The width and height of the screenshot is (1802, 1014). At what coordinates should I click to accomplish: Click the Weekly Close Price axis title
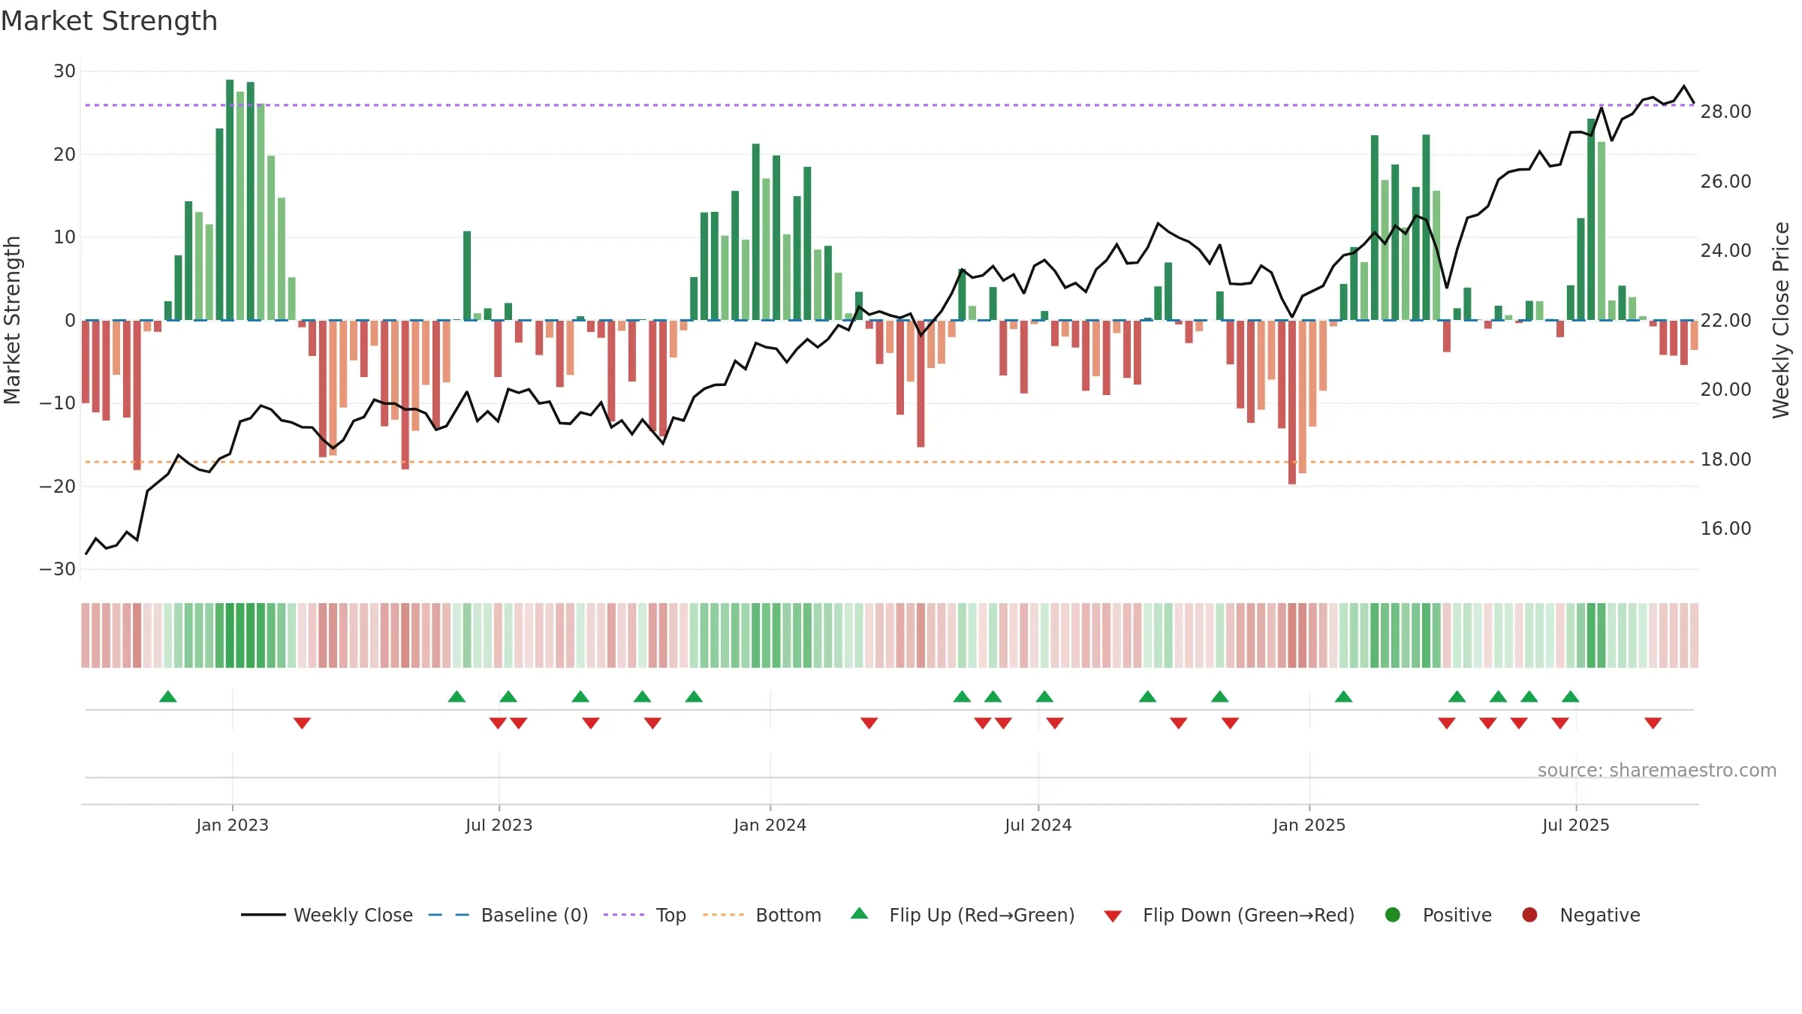1781,320
